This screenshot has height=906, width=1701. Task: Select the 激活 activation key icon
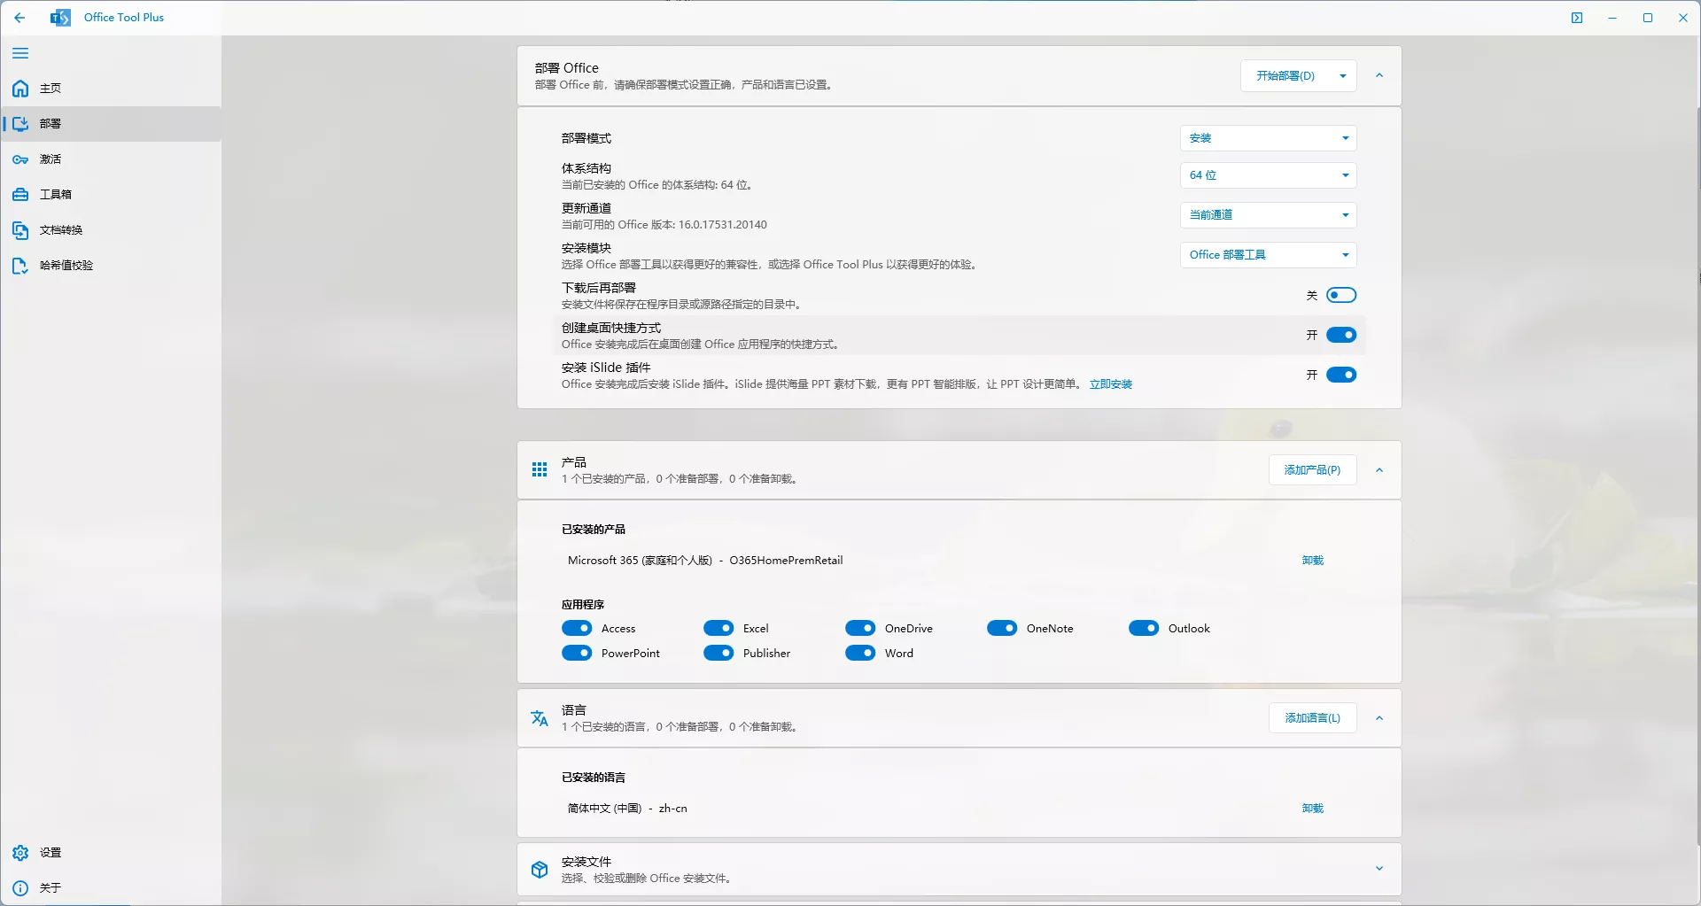(x=19, y=159)
